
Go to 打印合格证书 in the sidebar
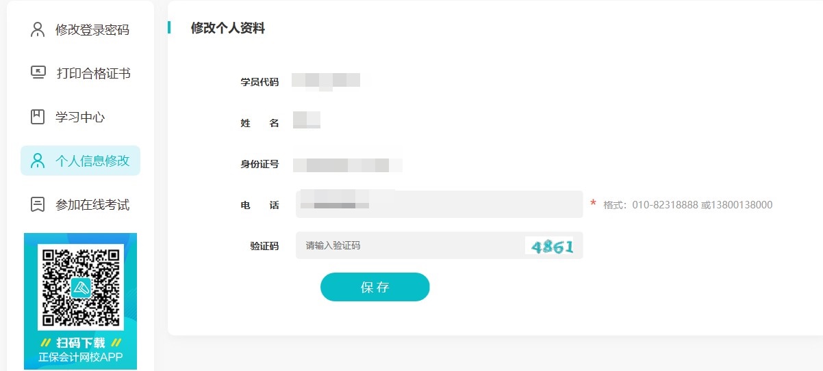93,73
